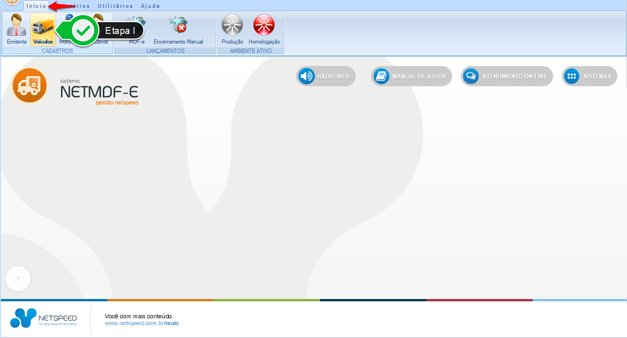Click the round question mark help button
This screenshot has width=627, height=338.
18,279
